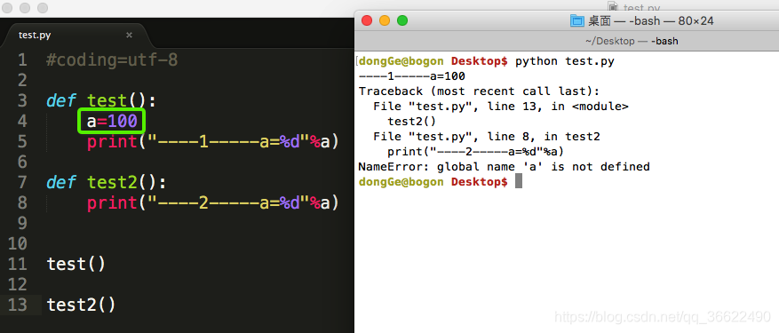779x333 pixels.
Task: Click the test() call on line 11
Action: pos(76,264)
